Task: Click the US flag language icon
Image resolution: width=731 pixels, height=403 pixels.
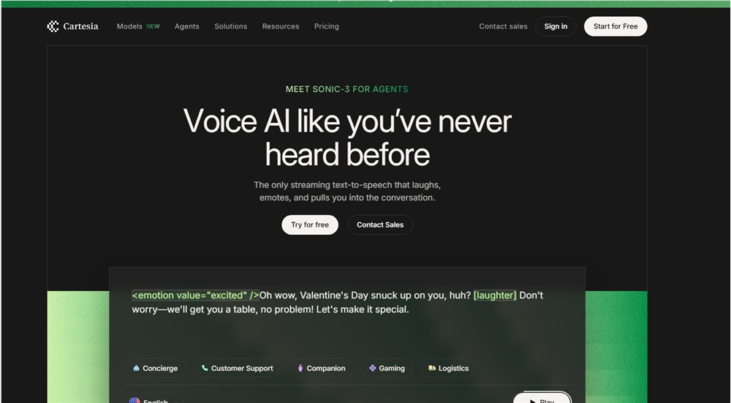Action: tap(135, 400)
